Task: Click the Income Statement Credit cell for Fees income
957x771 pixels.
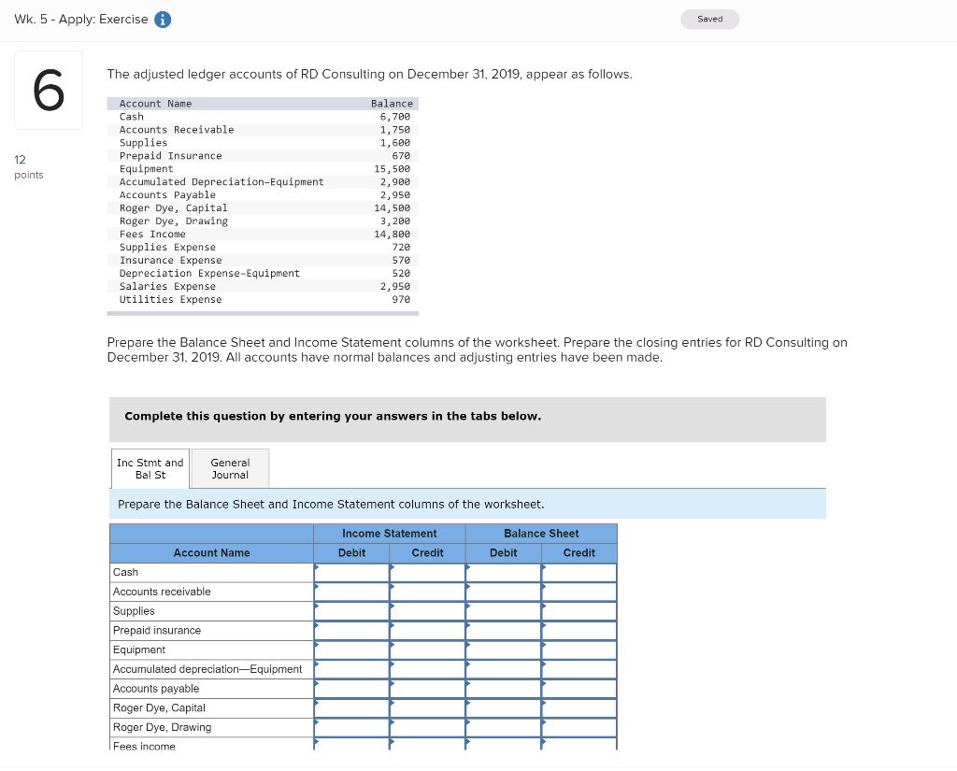Action: 427,745
